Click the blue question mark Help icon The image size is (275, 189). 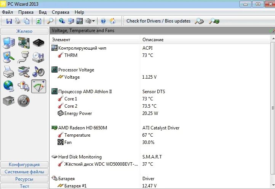click(103, 21)
